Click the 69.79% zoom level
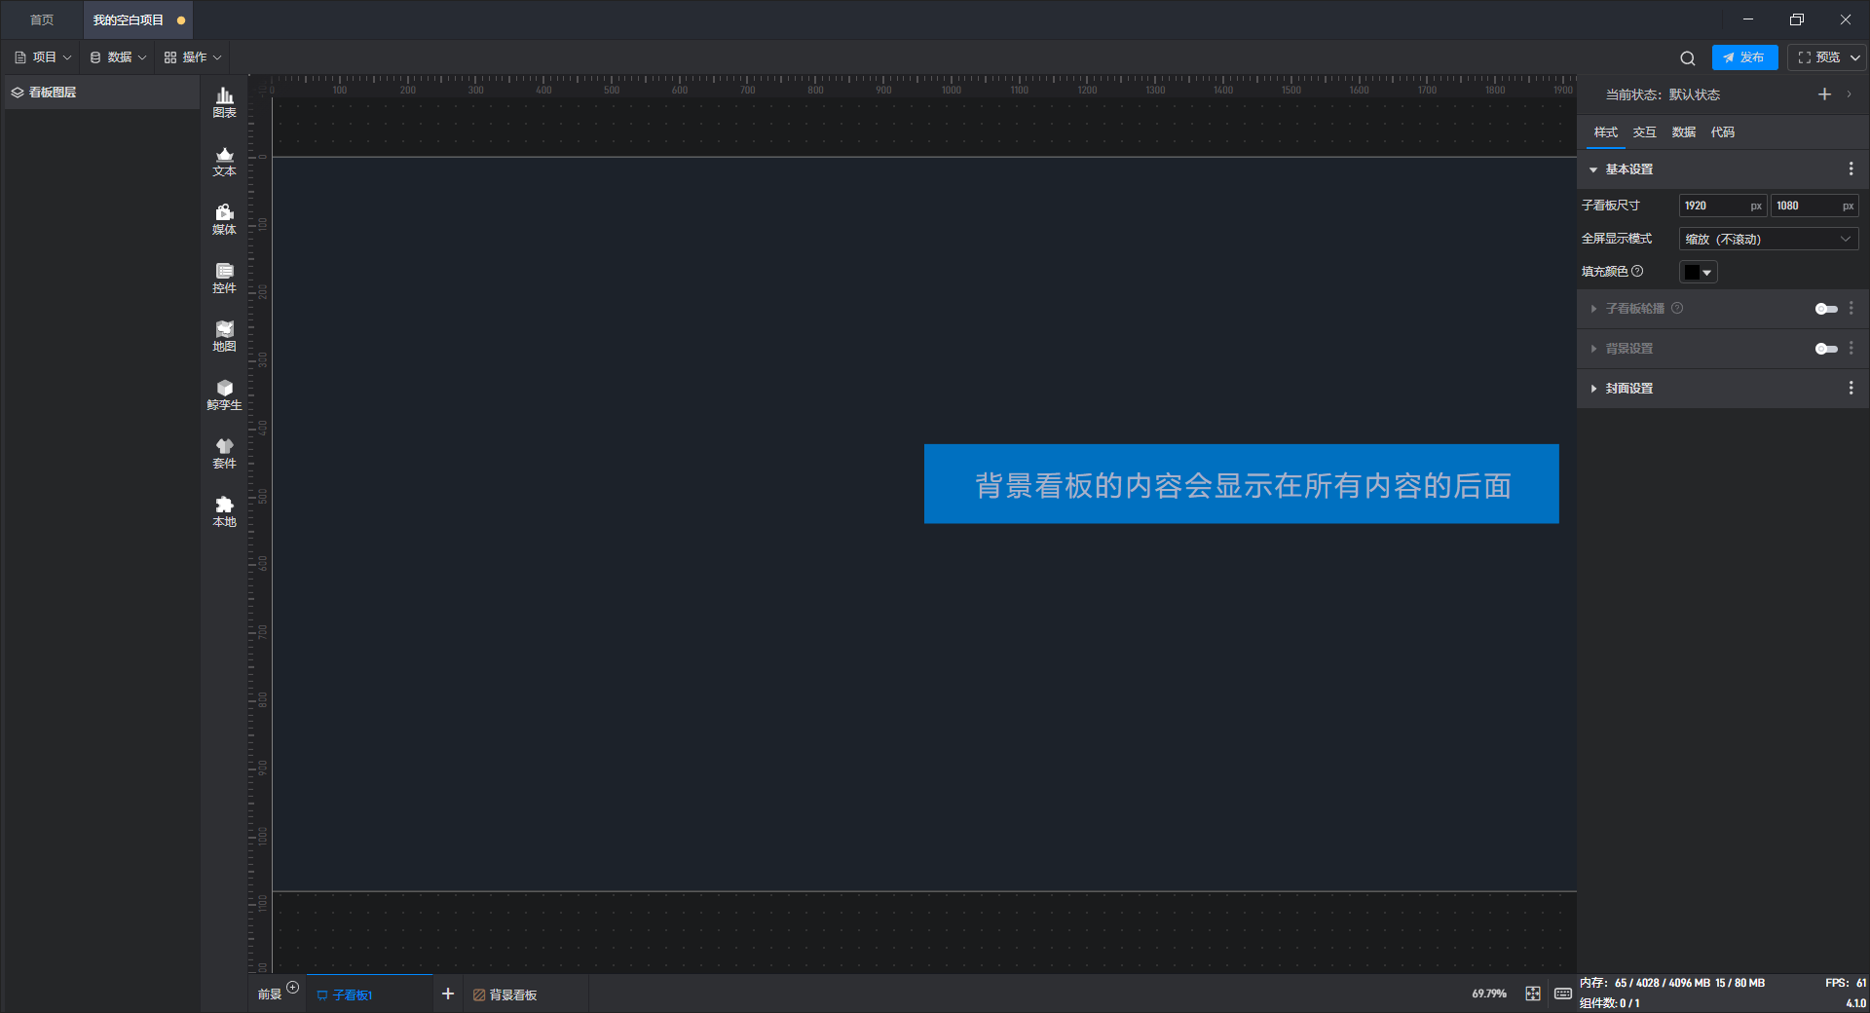Image resolution: width=1870 pixels, height=1013 pixels. [1488, 994]
